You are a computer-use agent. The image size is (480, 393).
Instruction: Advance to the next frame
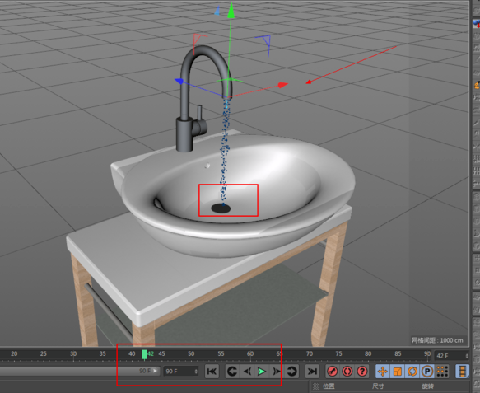pyautogui.click(x=276, y=372)
